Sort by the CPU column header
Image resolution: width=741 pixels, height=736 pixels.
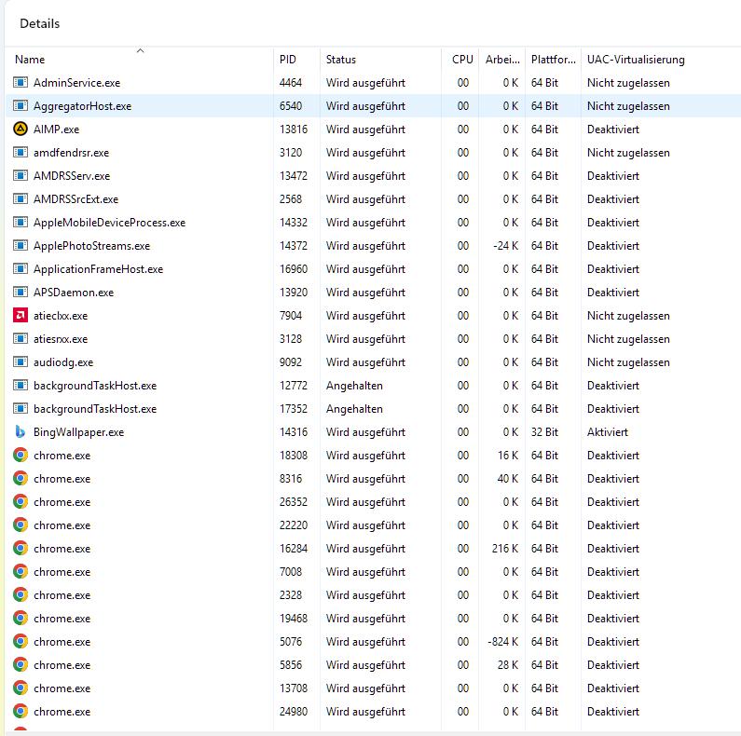pyautogui.click(x=462, y=60)
